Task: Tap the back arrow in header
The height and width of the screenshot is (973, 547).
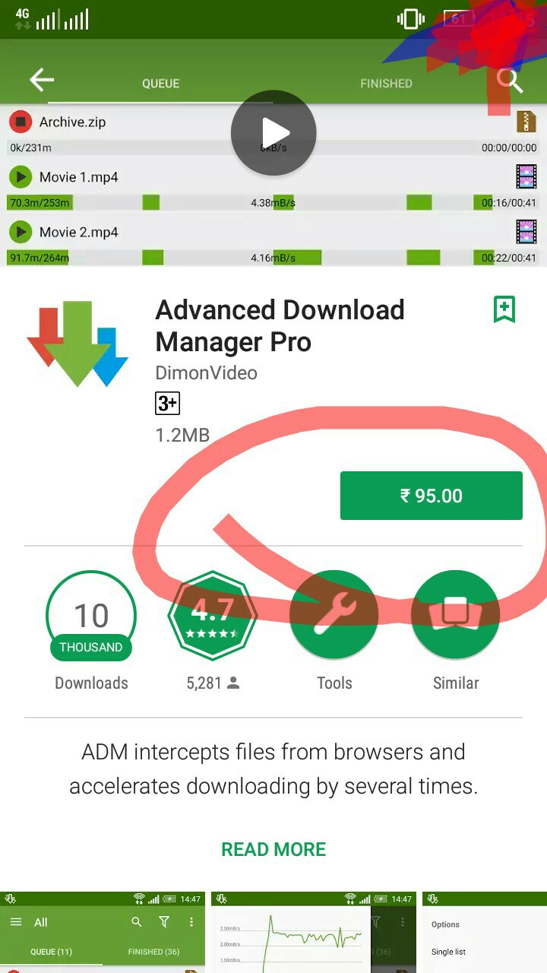Action: [x=42, y=80]
